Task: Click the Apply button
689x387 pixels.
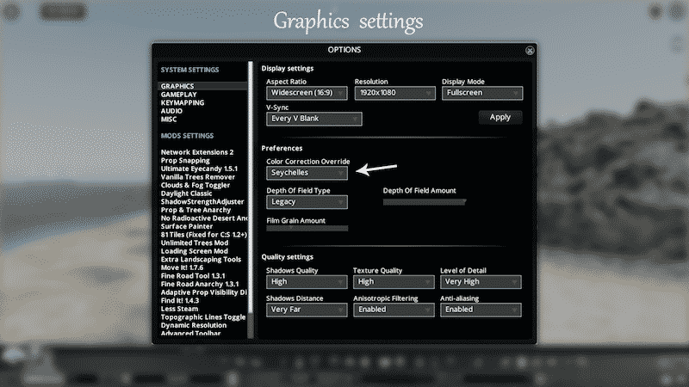Action: (500, 118)
